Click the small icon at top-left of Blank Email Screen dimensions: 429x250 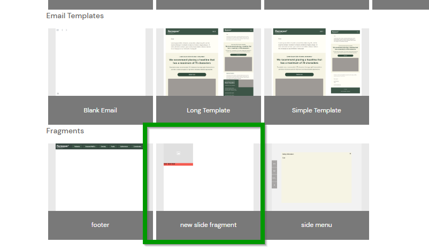[58, 31]
